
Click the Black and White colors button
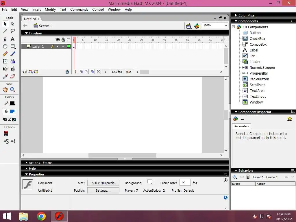(x=5, y=119)
